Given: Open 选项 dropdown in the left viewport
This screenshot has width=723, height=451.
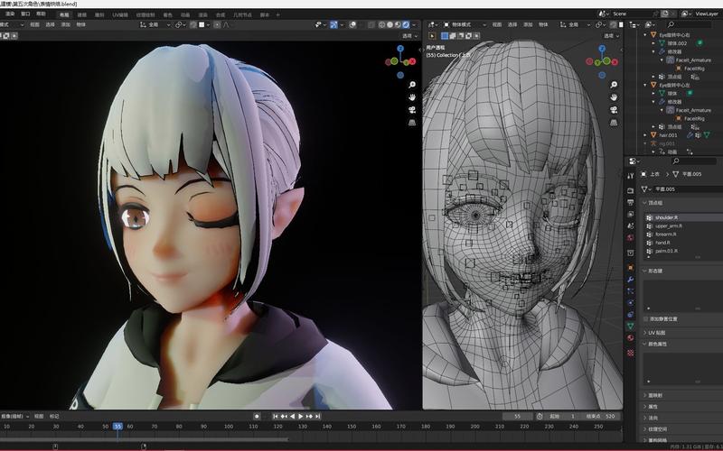Looking at the screenshot, I should (x=409, y=36).
